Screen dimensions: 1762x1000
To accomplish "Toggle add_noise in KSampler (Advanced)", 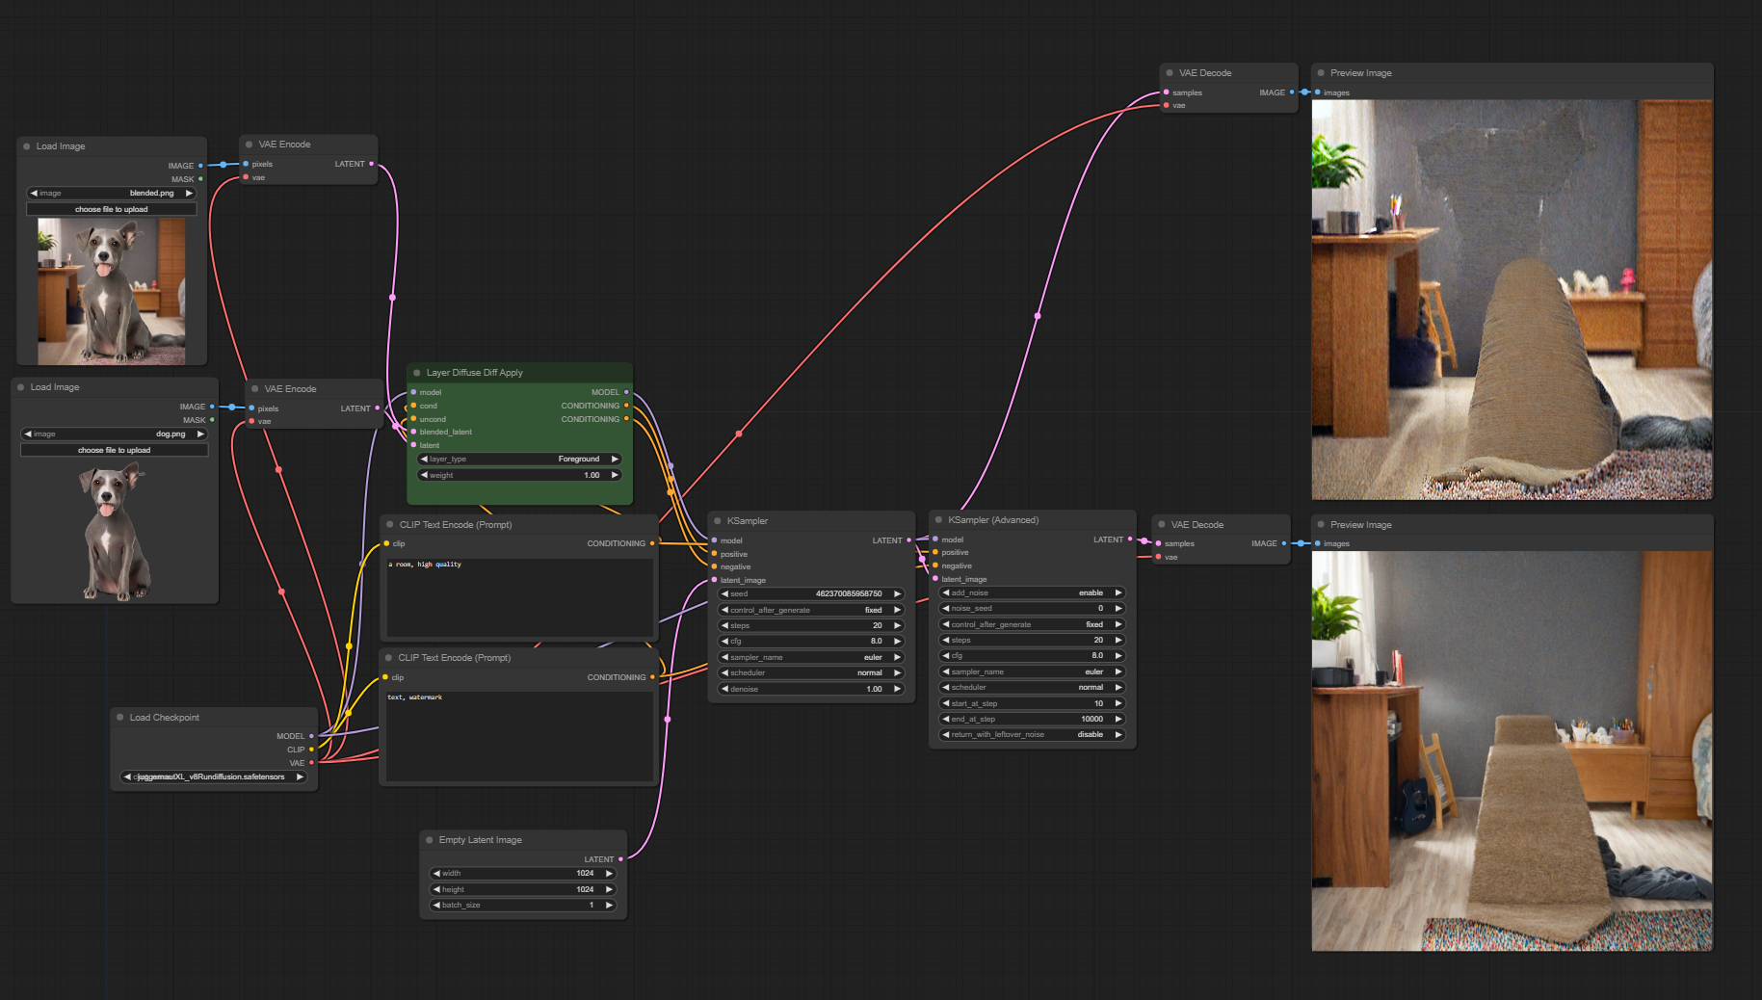I will pyautogui.click(x=1031, y=593).
